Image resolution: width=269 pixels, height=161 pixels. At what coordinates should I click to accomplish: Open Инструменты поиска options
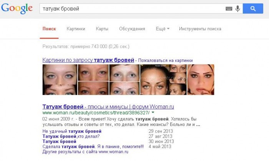click(200, 29)
